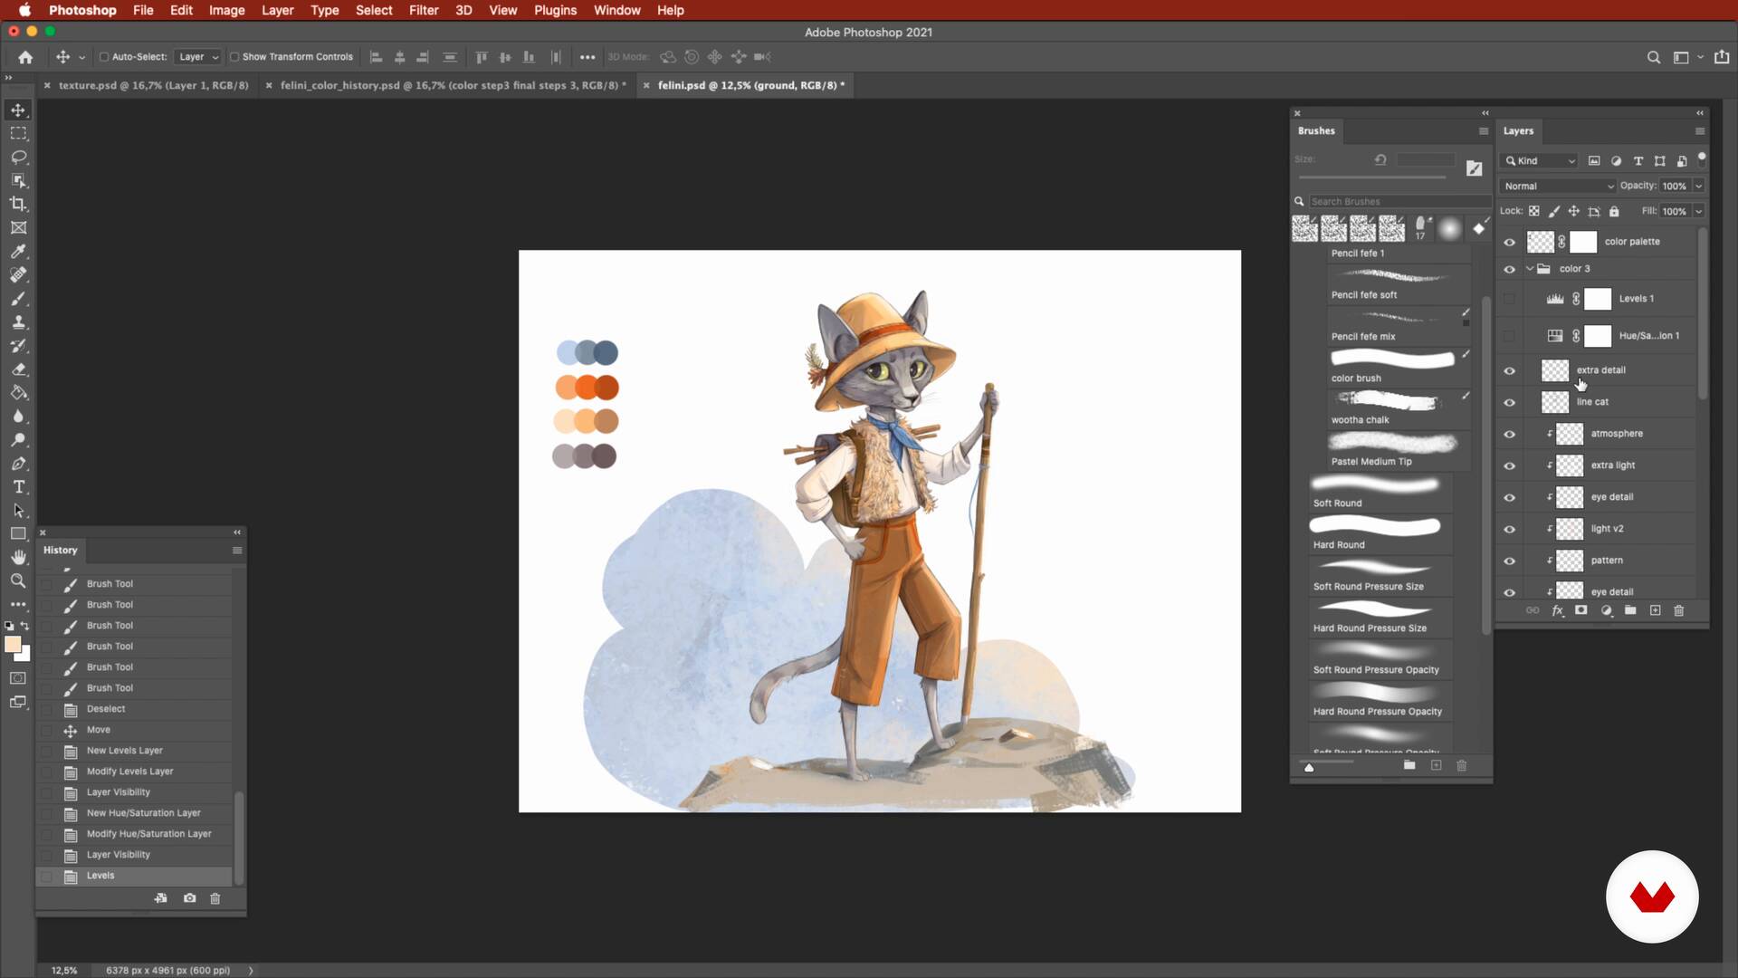The width and height of the screenshot is (1738, 978).
Task: Select the wootha chalk brush
Action: tap(1399, 409)
